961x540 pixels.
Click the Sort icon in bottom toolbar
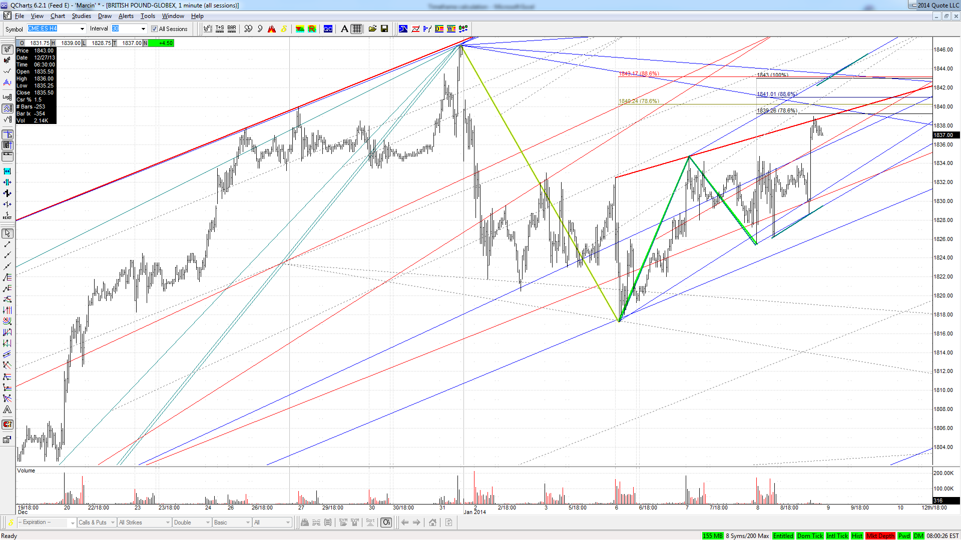pos(370,522)
